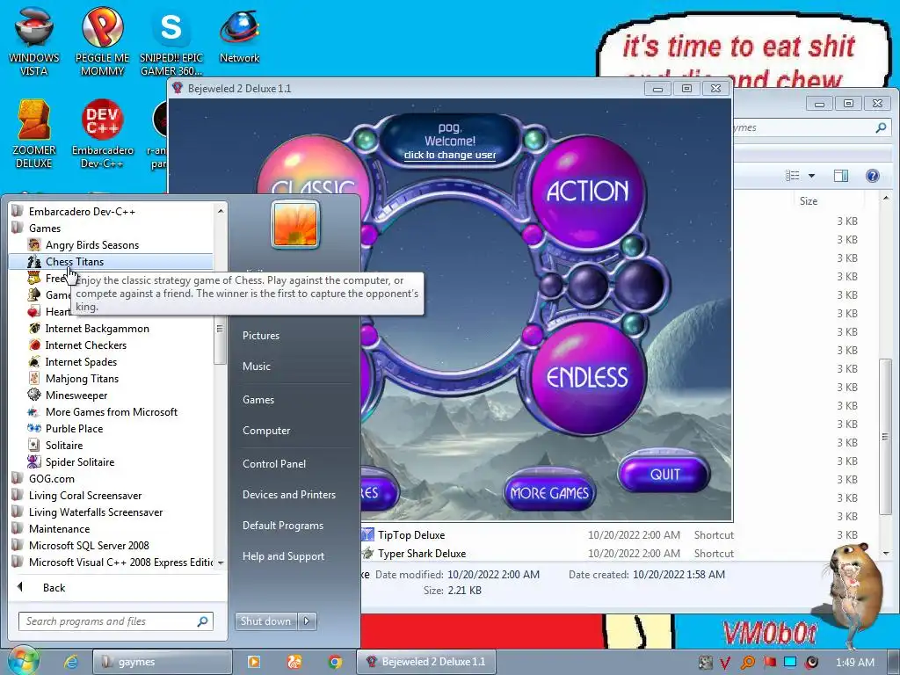This screenshot has height=675, width=900.
Task: Open Help and Support from Start menu
Action: coord(283,556)
